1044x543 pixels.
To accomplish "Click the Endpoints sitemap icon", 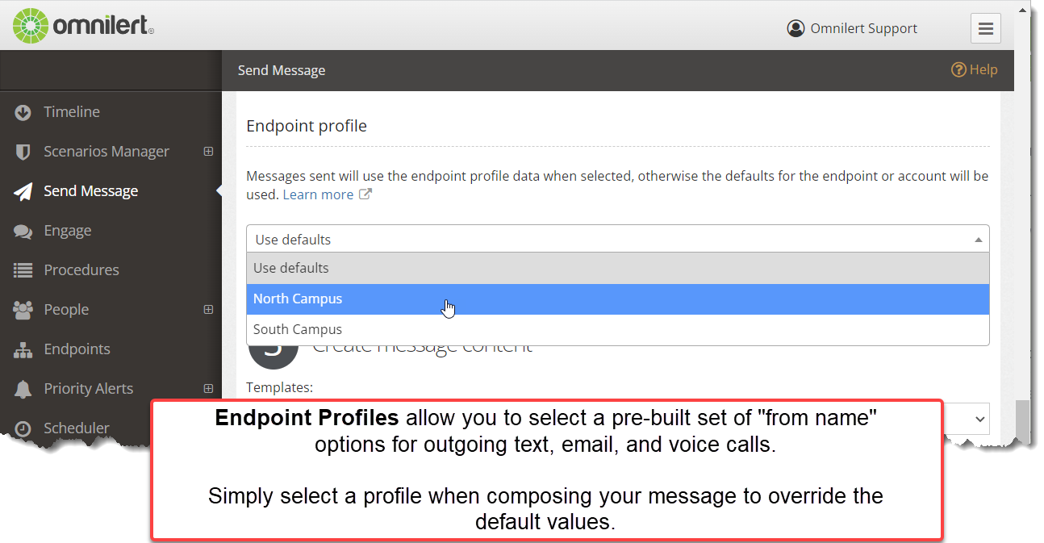I will (23, 349).
